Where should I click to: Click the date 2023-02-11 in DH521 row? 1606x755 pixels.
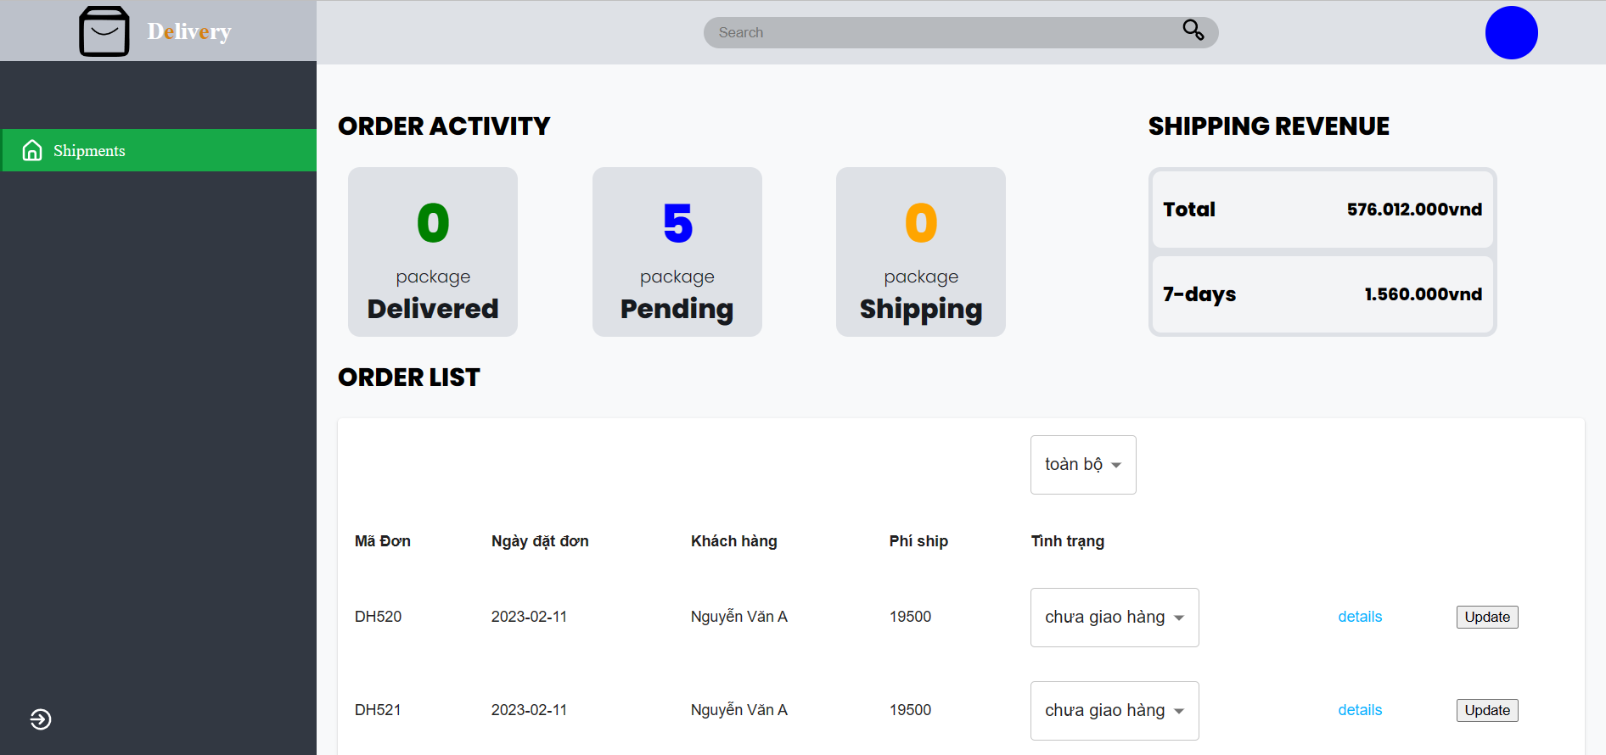[x=529, y=710]
